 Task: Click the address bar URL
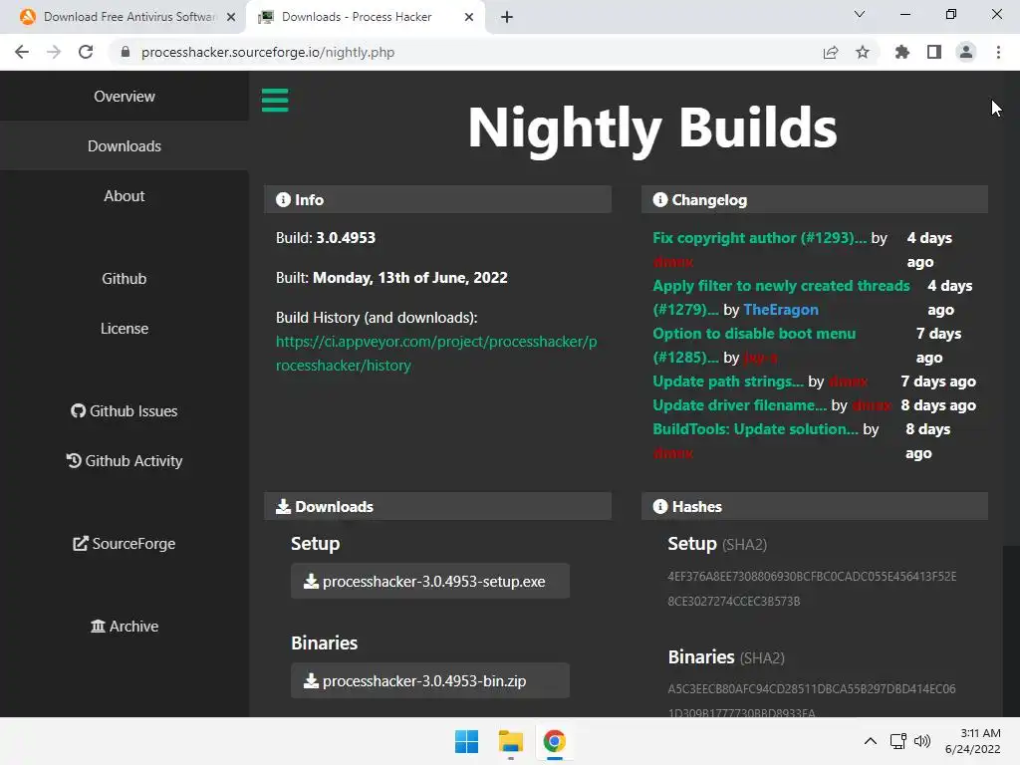pyautogui.click(x=268, y=52)
